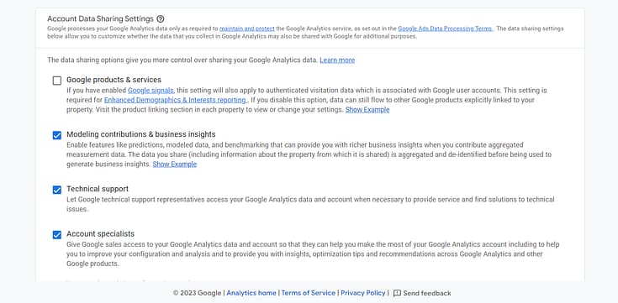
Task: Open the Google signals link
Action: tap(151, 91)
